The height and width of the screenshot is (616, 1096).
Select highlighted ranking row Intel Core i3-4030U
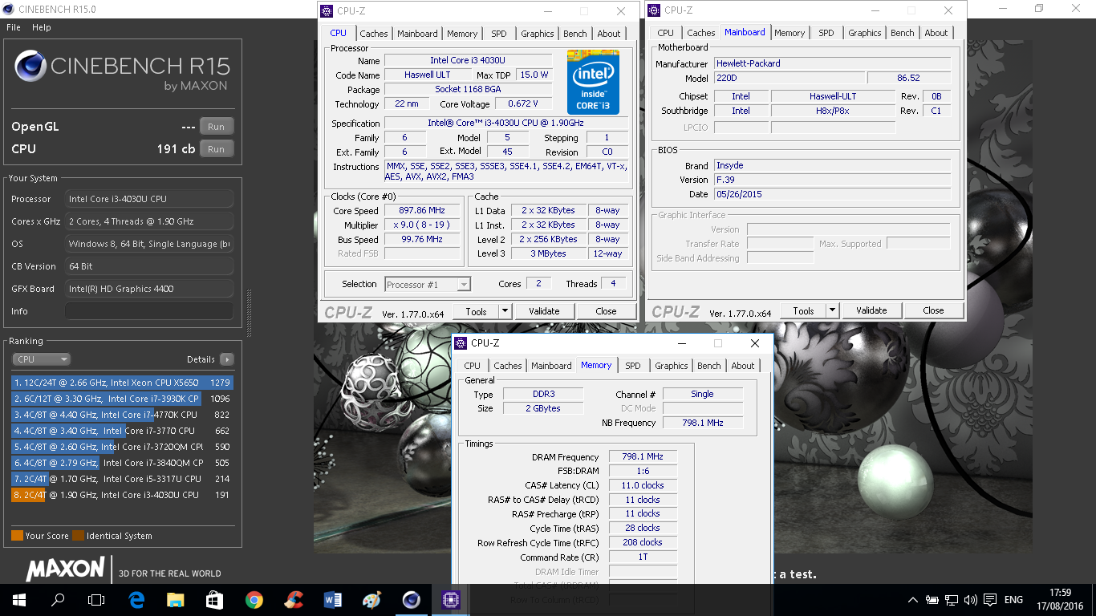coord(122,495)
